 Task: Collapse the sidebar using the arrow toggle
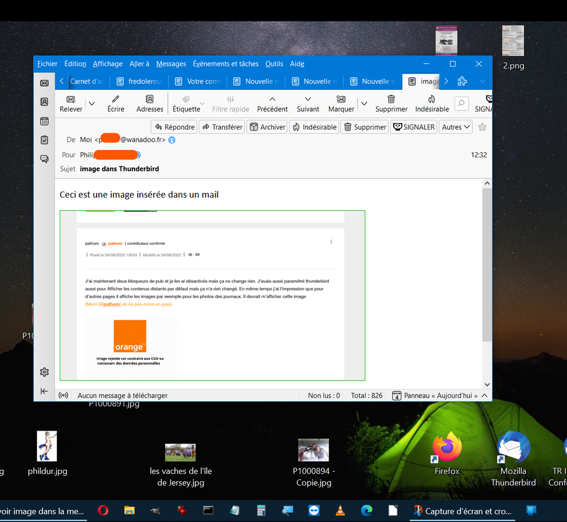[x=44, y=391]
